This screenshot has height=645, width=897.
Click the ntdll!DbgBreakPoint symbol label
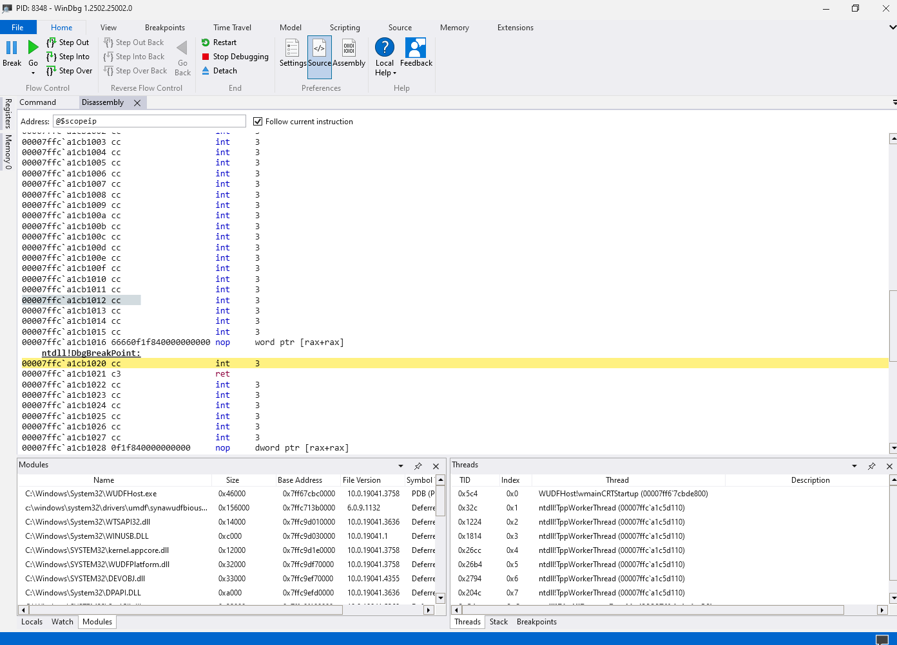tap(91, 353)
